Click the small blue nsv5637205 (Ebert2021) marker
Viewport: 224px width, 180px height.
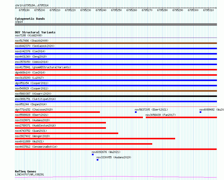coord(136,112)
